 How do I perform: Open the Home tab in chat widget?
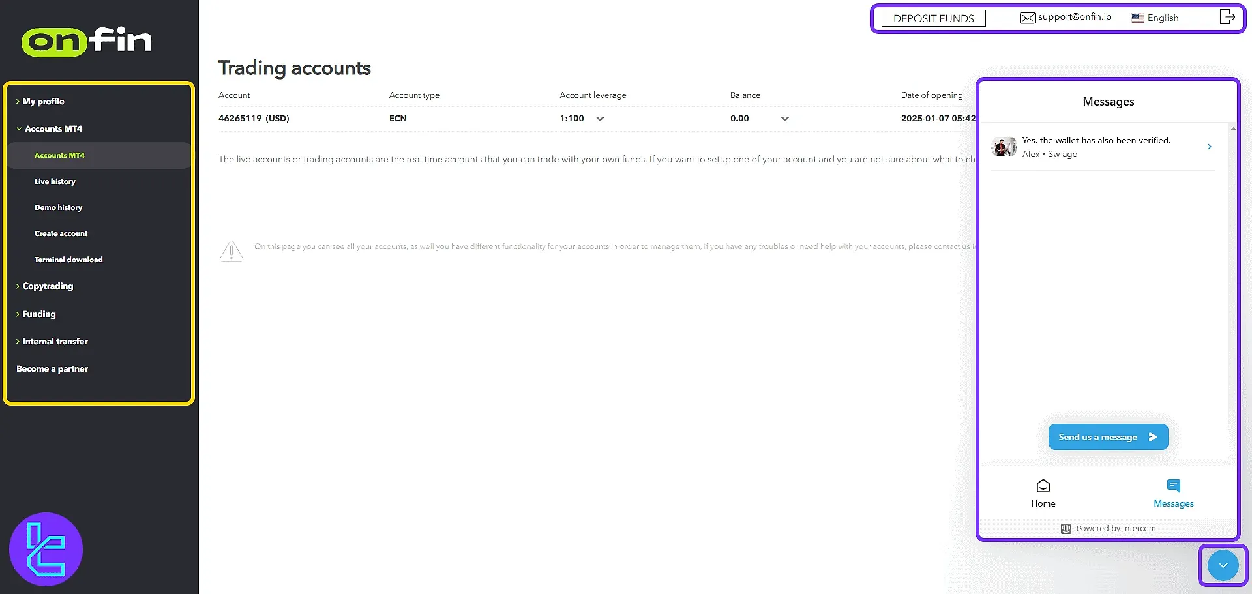click(x=1043, y=493)
